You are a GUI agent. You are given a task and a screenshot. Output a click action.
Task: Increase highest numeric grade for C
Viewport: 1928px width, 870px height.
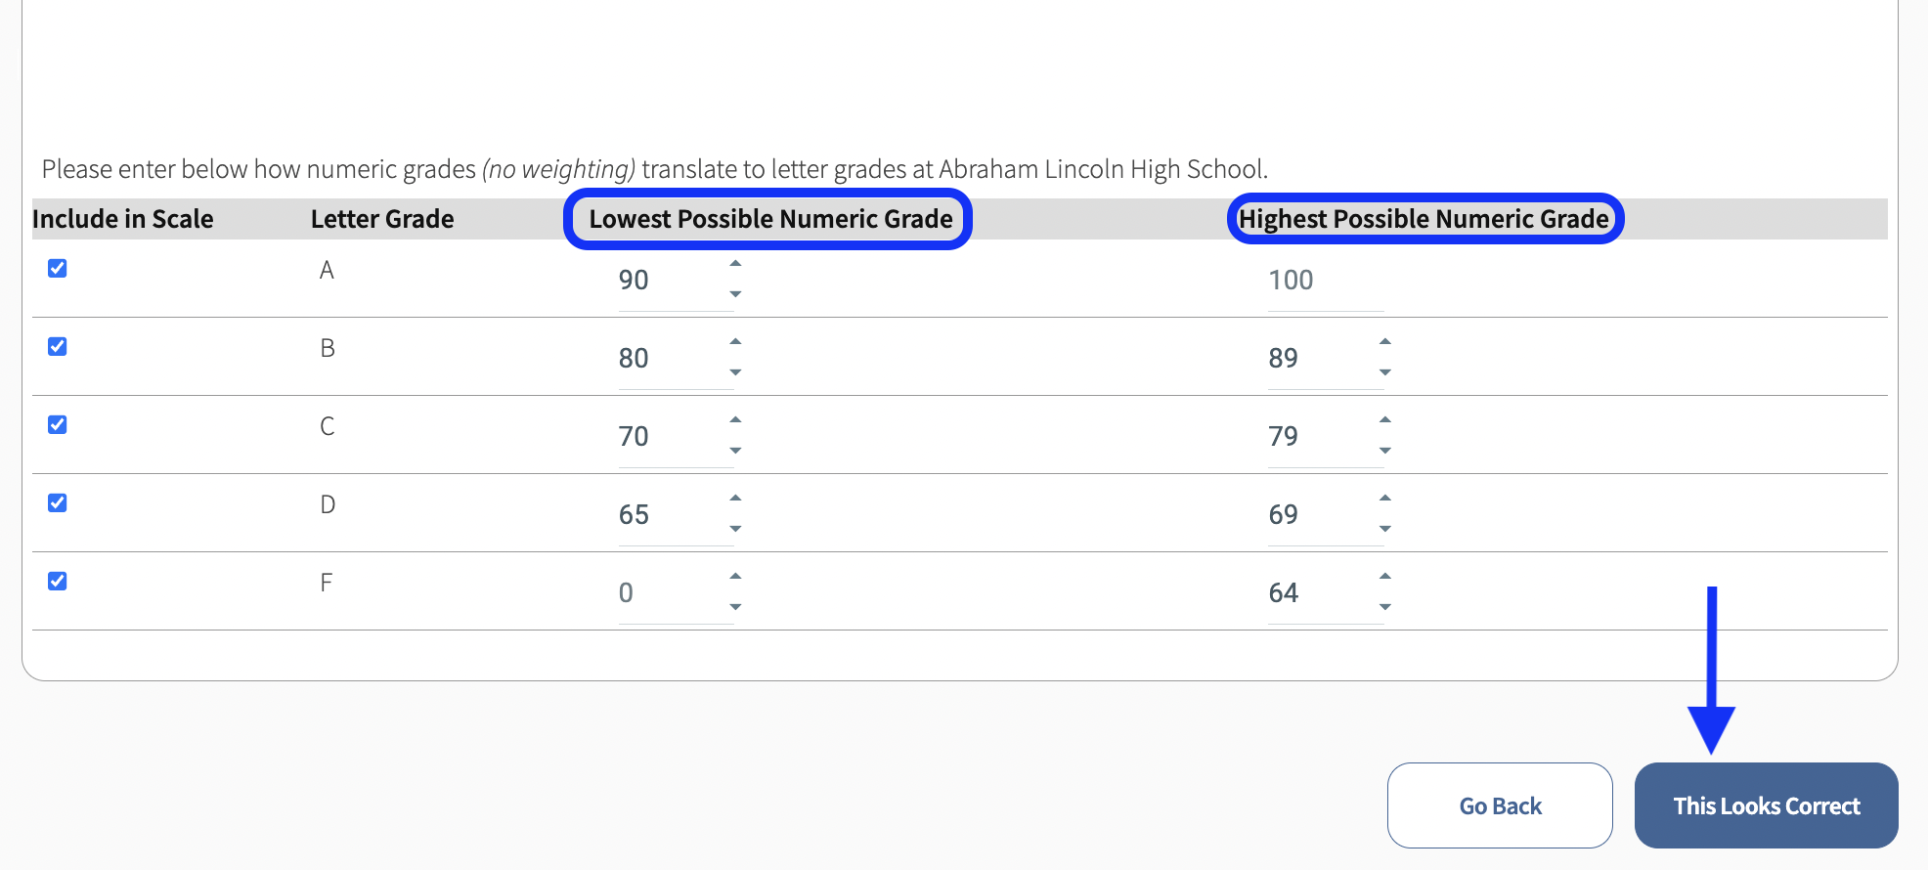pos(1385,420)
